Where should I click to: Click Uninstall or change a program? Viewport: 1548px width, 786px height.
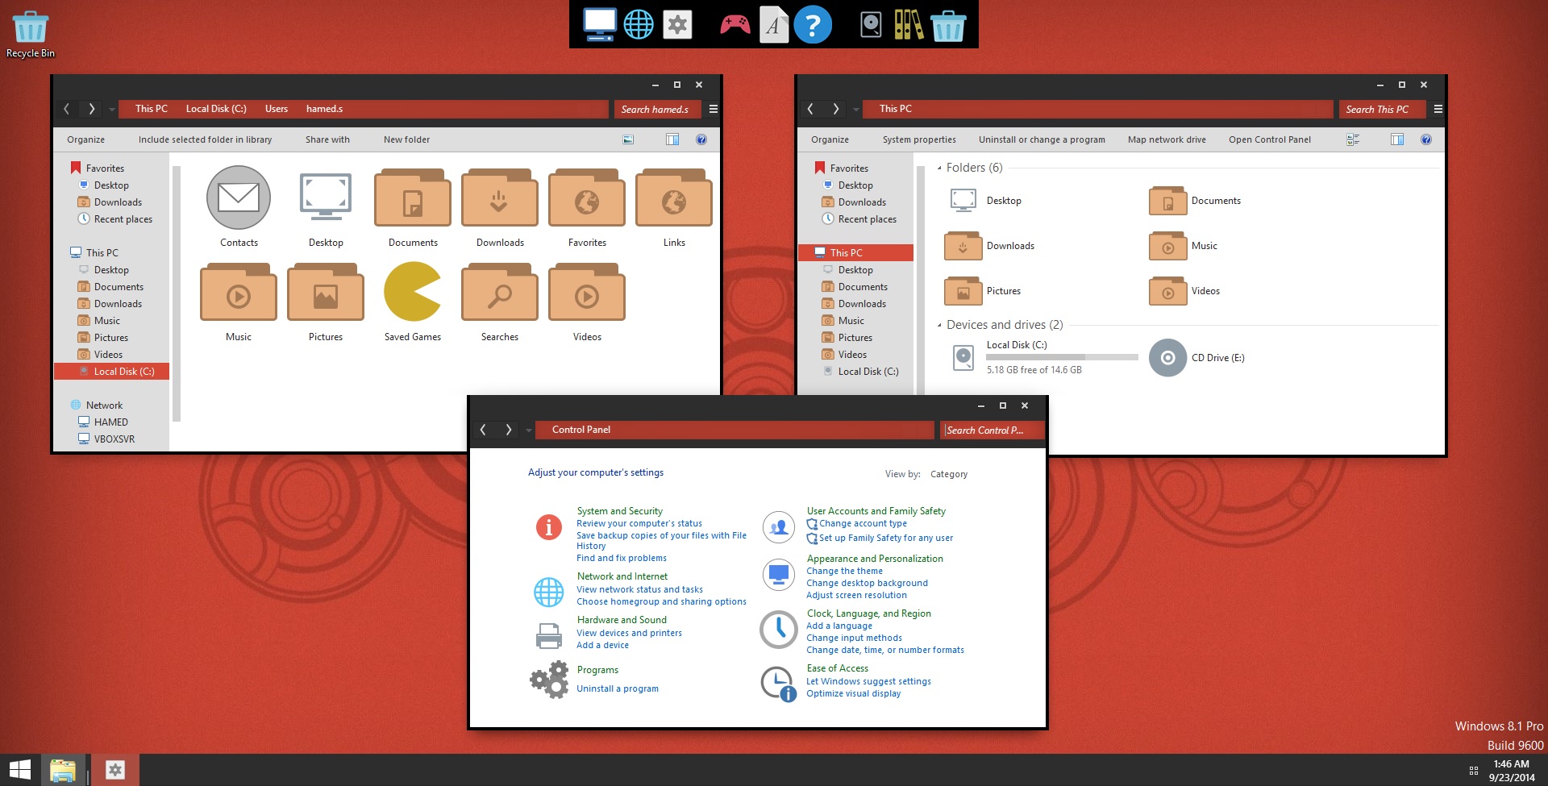tap(1042, 139)
